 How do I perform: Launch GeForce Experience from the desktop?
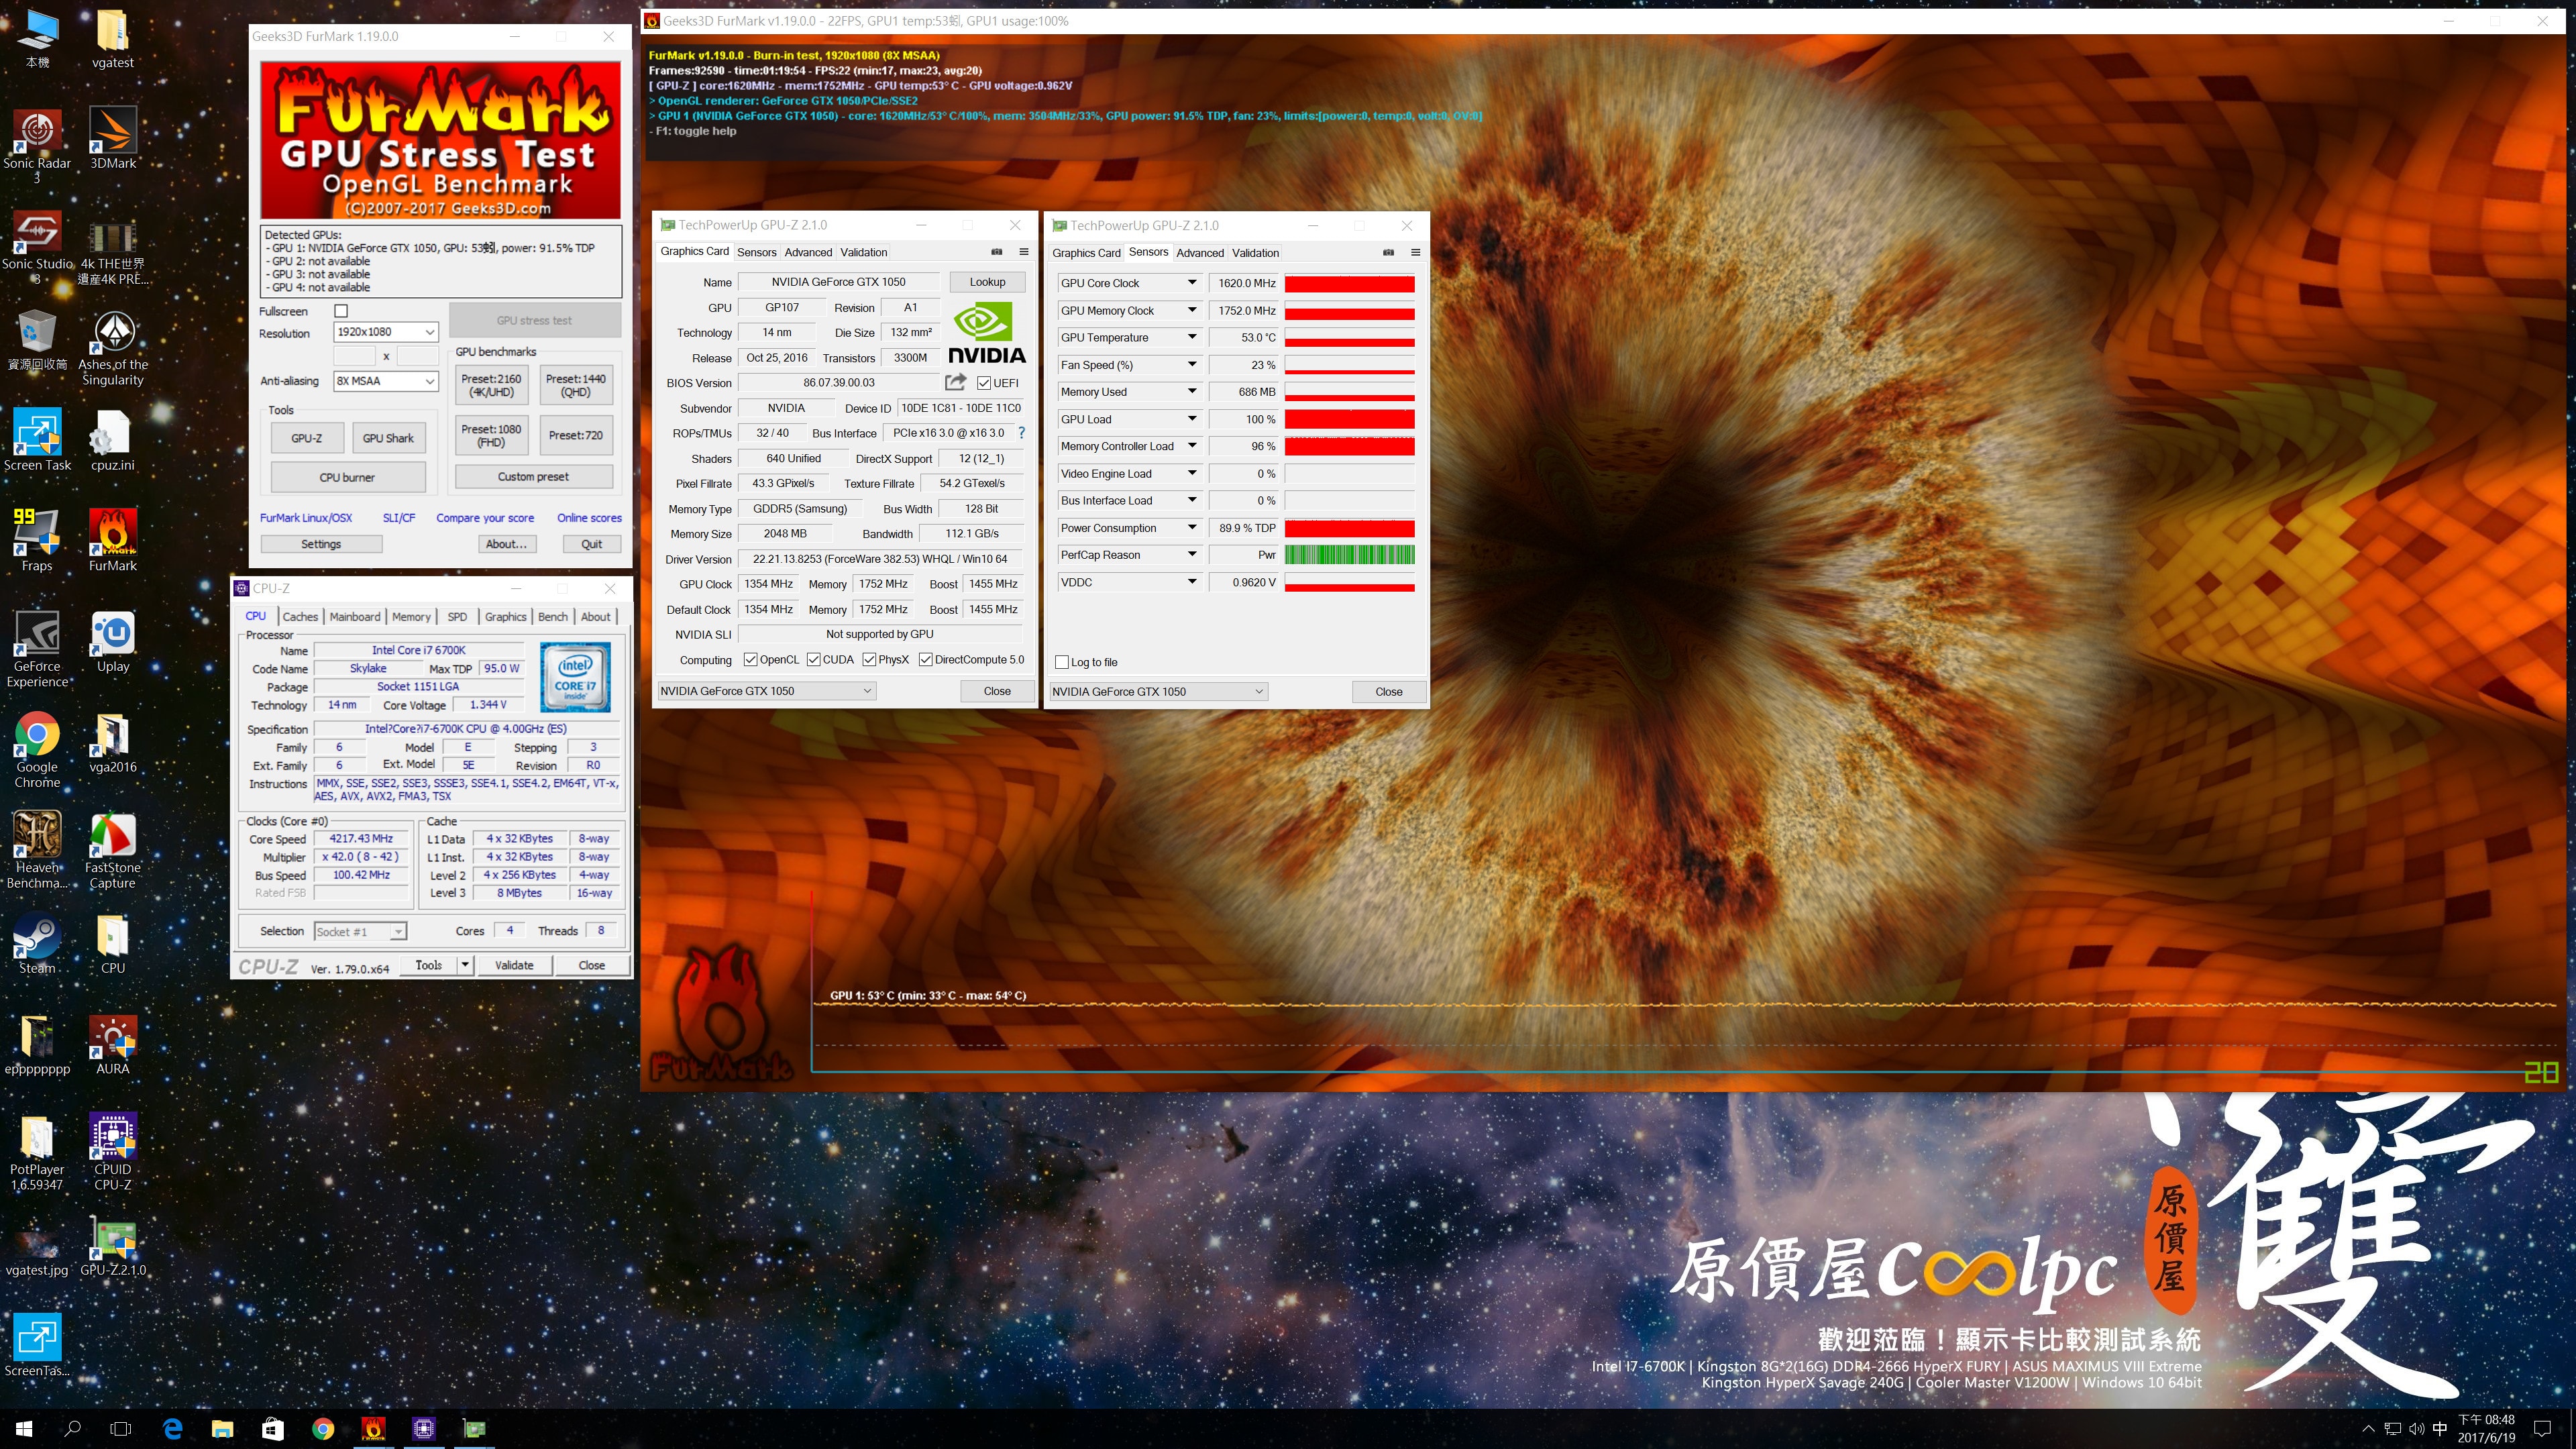(37, 650)
